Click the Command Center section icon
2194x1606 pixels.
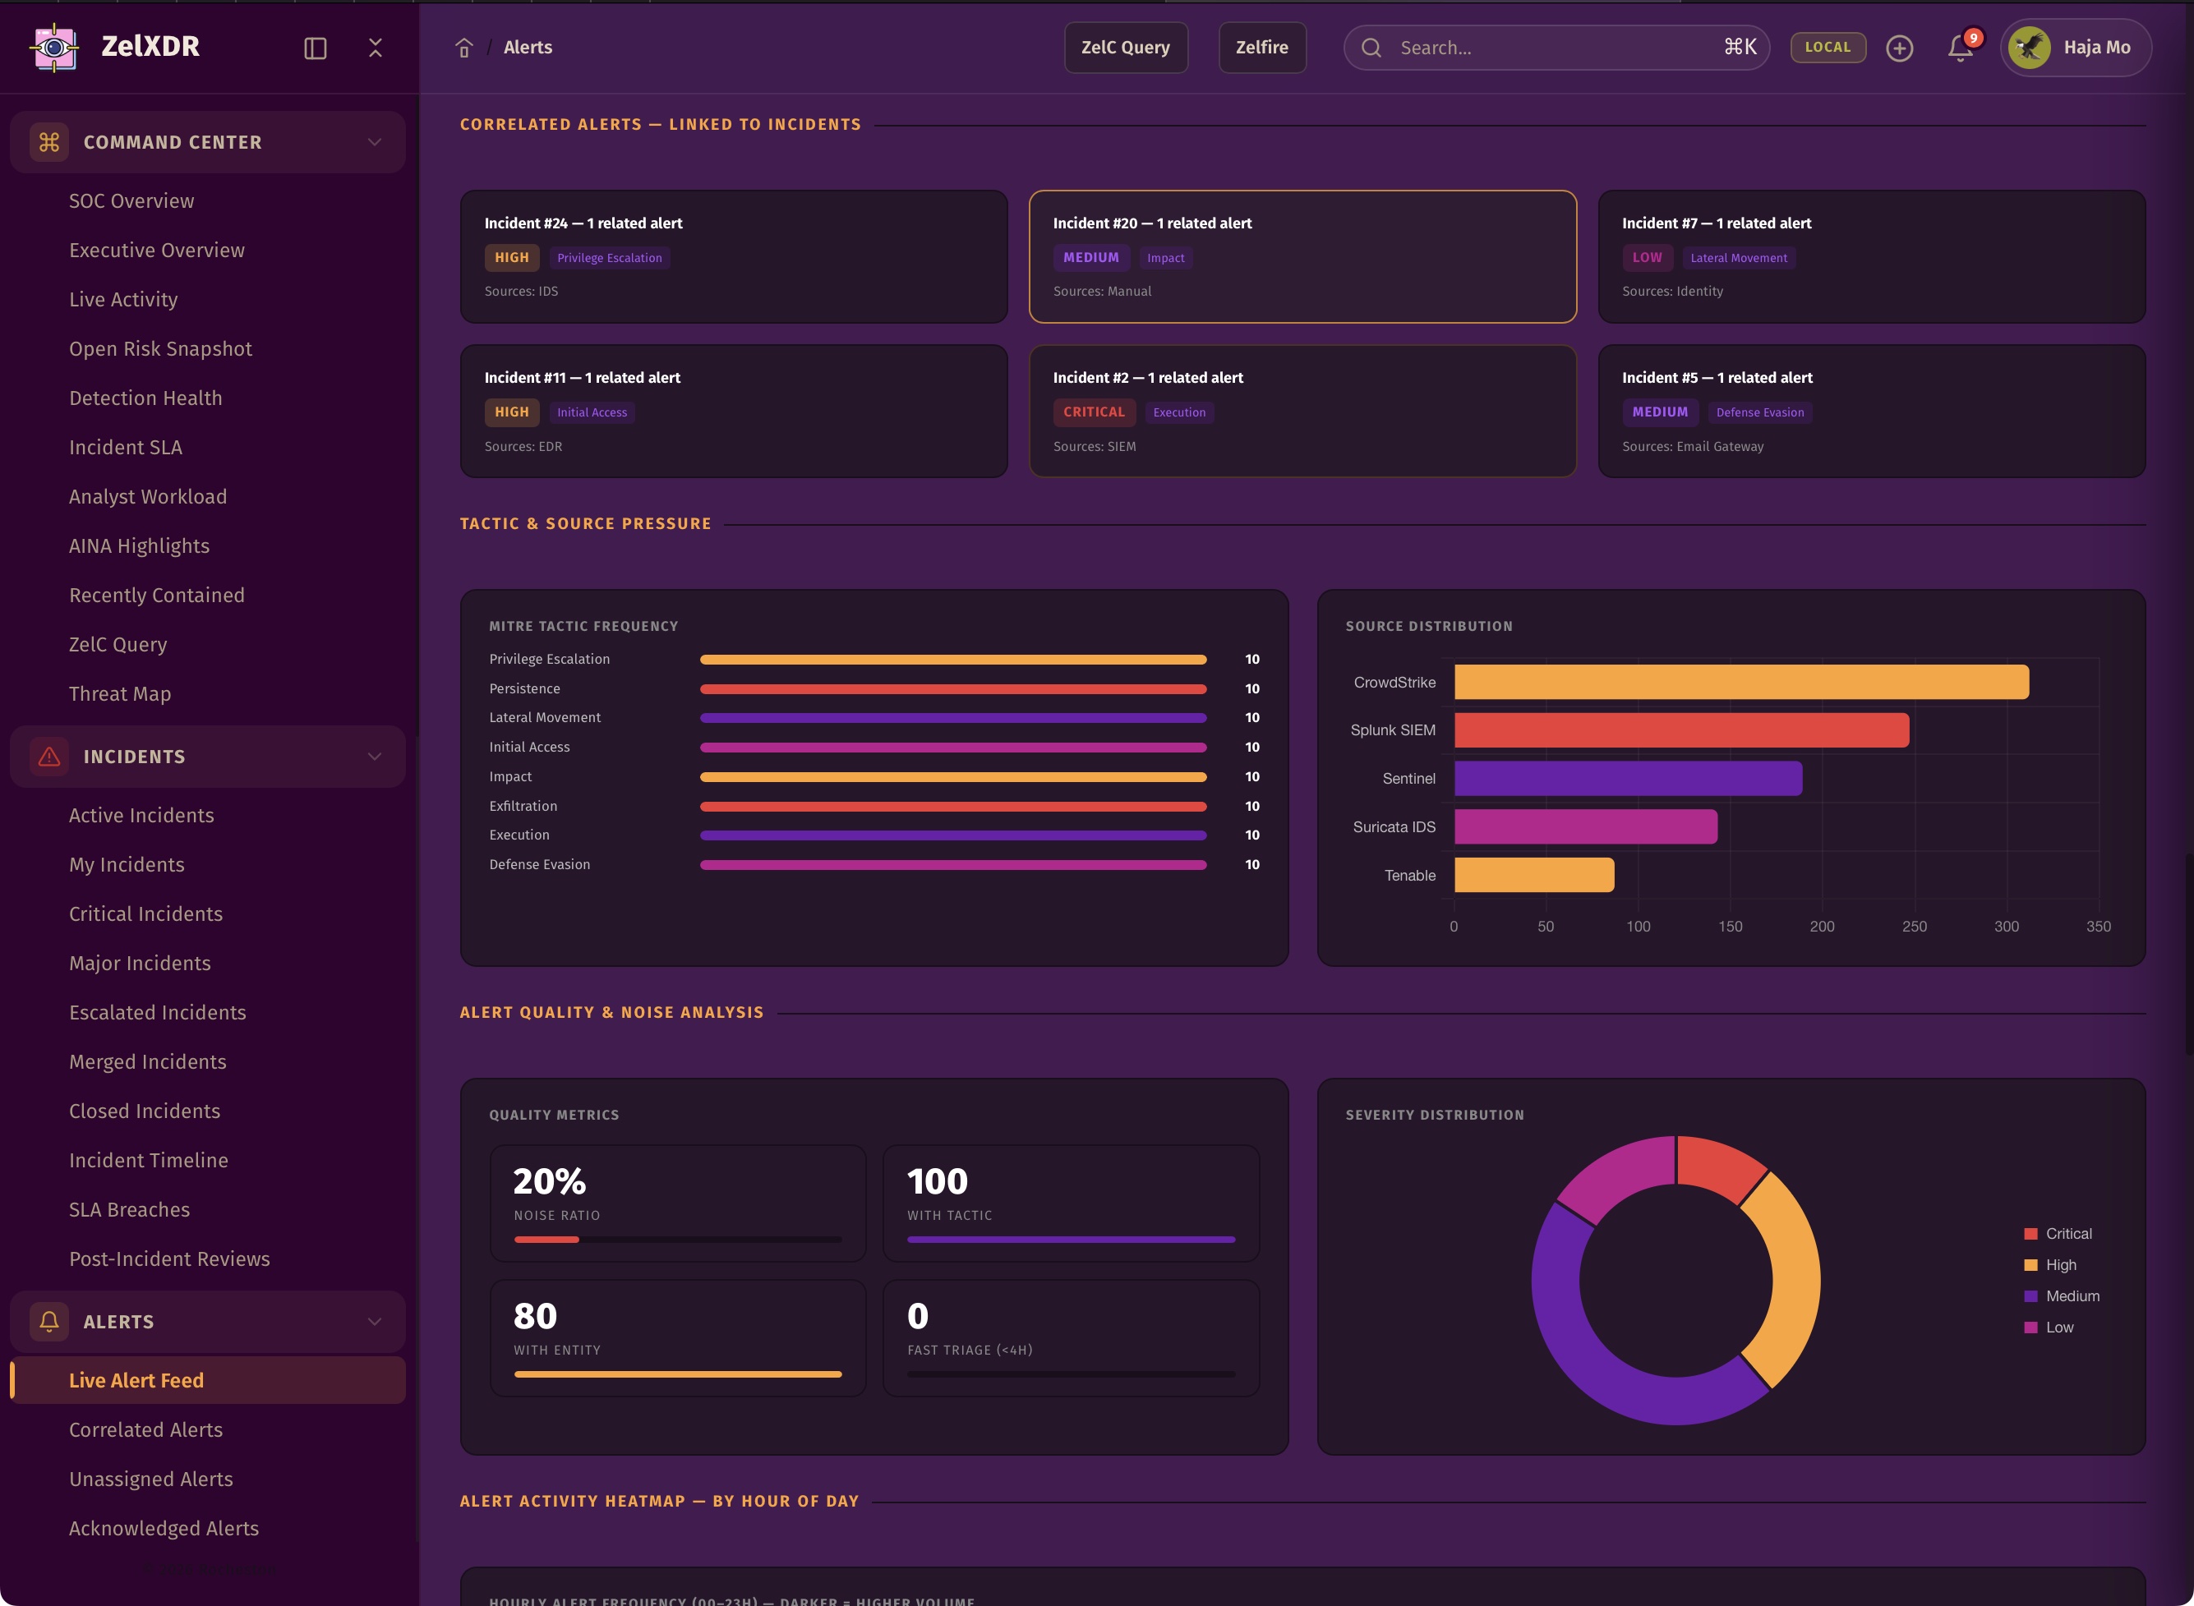click(x=49, y=142)
